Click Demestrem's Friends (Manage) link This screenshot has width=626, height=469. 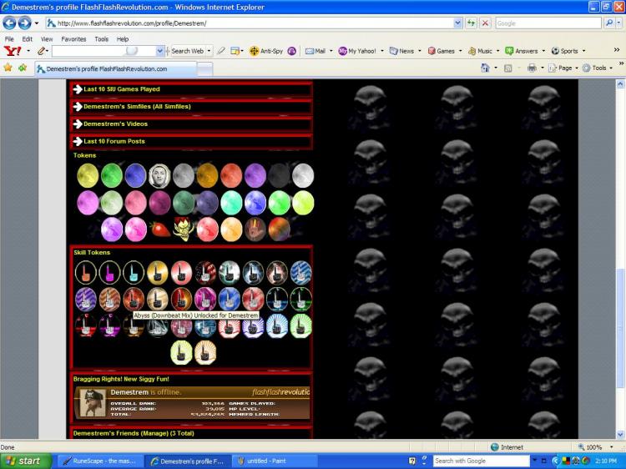tap(134, 433)
